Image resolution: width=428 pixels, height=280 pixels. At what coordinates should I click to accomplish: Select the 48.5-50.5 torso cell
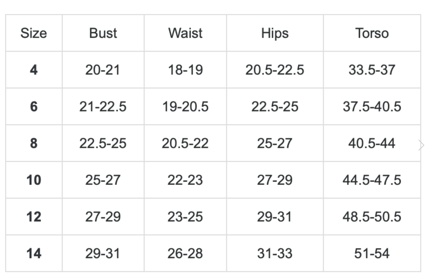[372, 217]
